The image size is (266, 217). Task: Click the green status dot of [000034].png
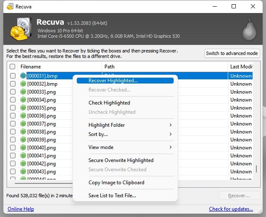click(23, 99)
